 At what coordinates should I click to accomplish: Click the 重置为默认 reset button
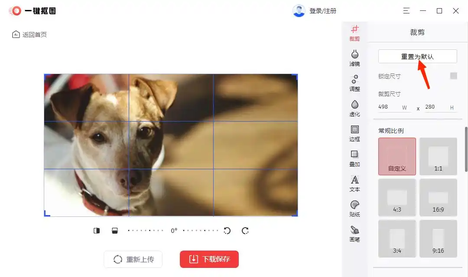coord(417,56)
